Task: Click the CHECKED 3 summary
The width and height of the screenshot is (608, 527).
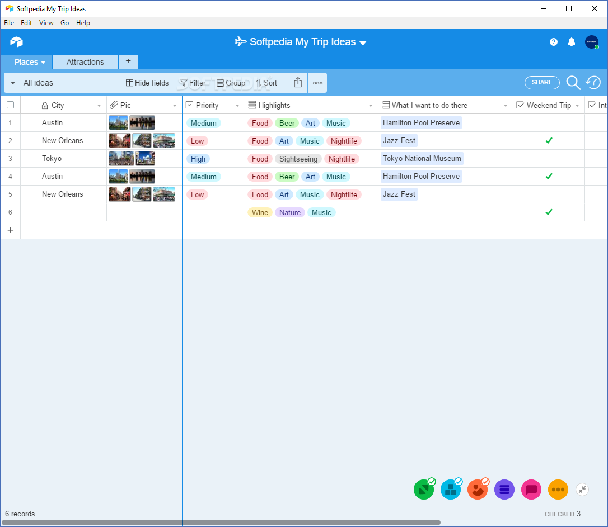Action: (562, 514)
